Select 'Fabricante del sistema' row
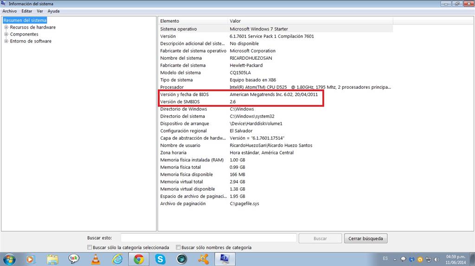Image resolution: width=475 pixels, height=266 pixels. (x=276, y=65)
